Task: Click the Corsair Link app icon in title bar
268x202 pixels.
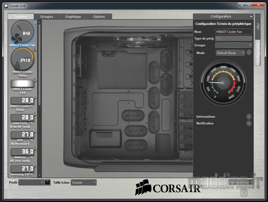Action: (x=6, y=6)
